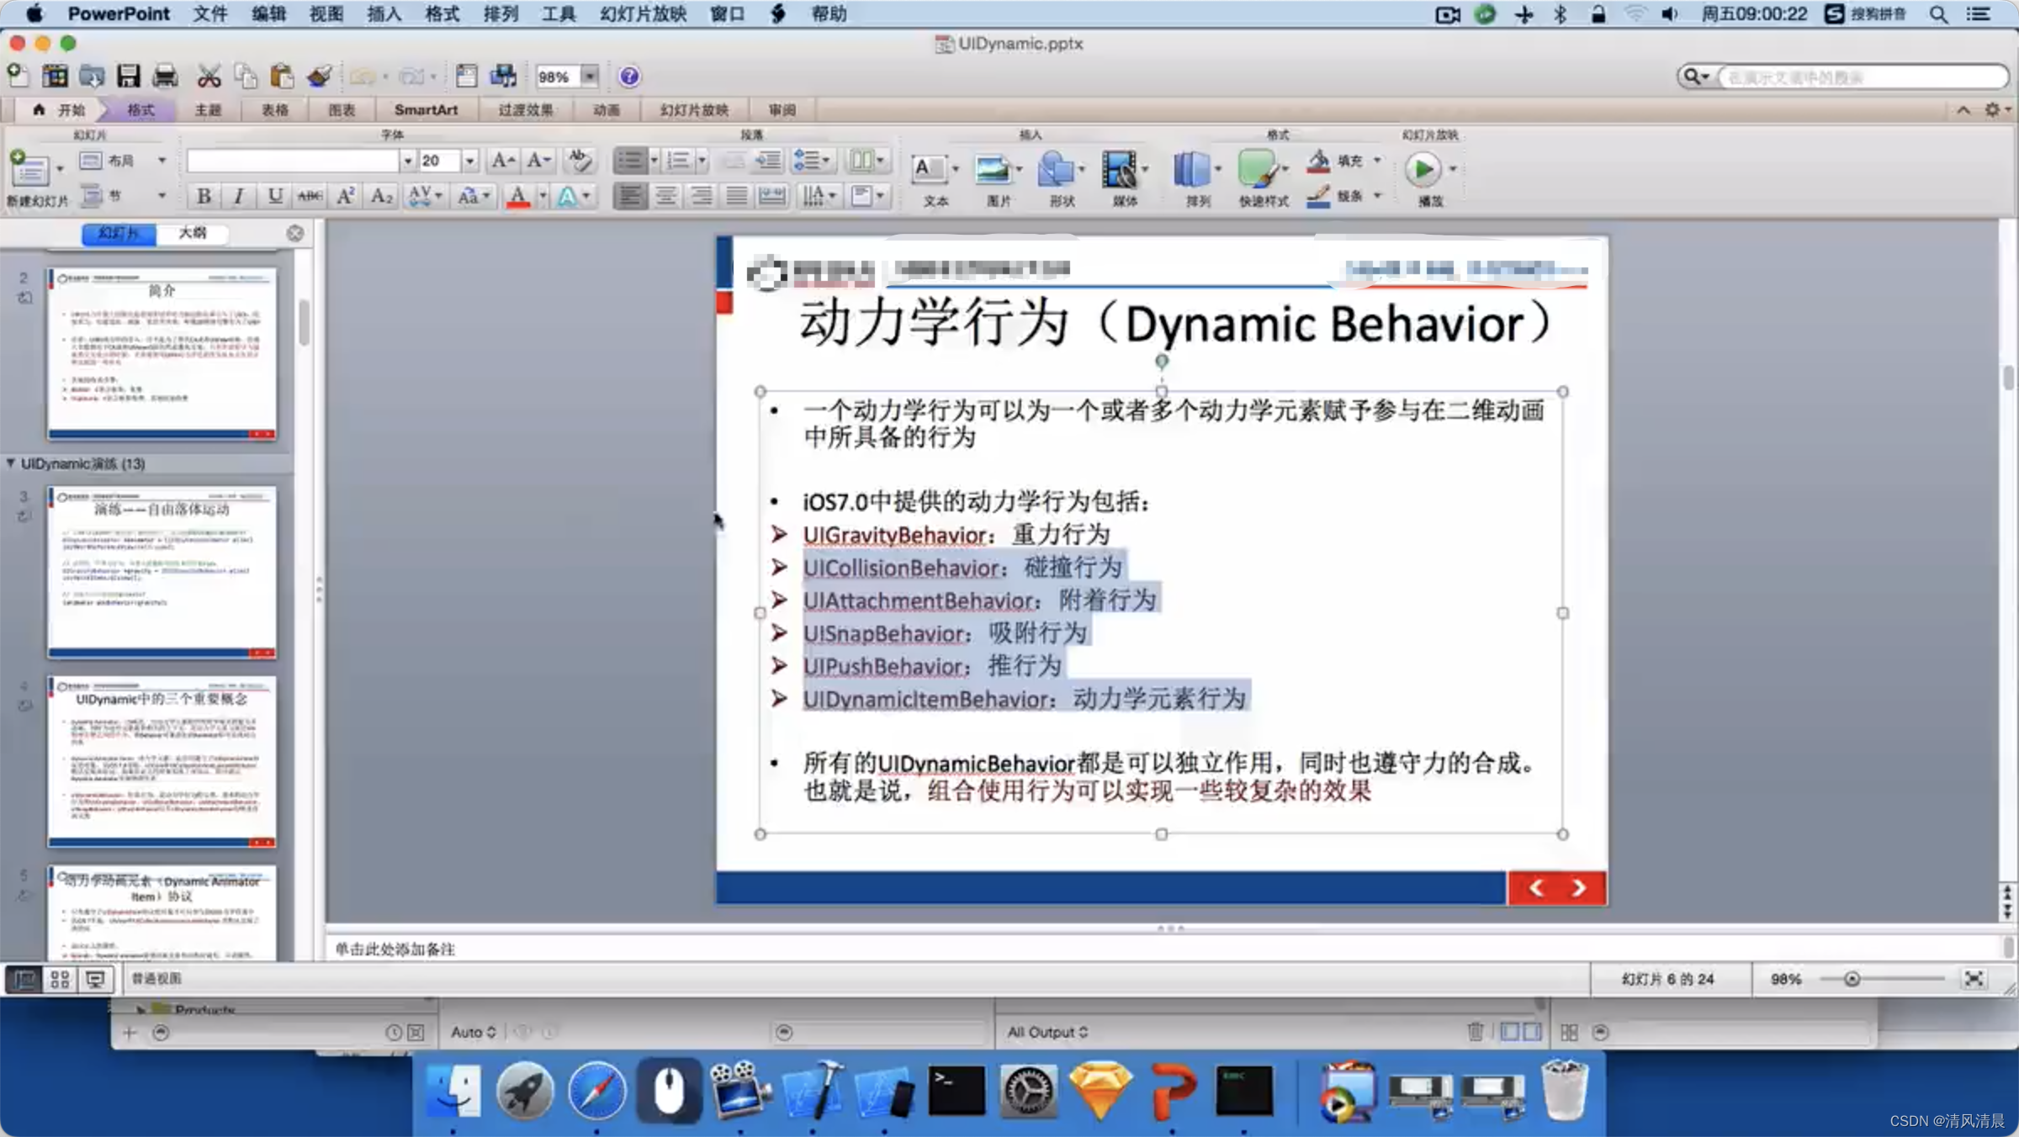Click the Print icon in toolbar

[x=165, y=76]
